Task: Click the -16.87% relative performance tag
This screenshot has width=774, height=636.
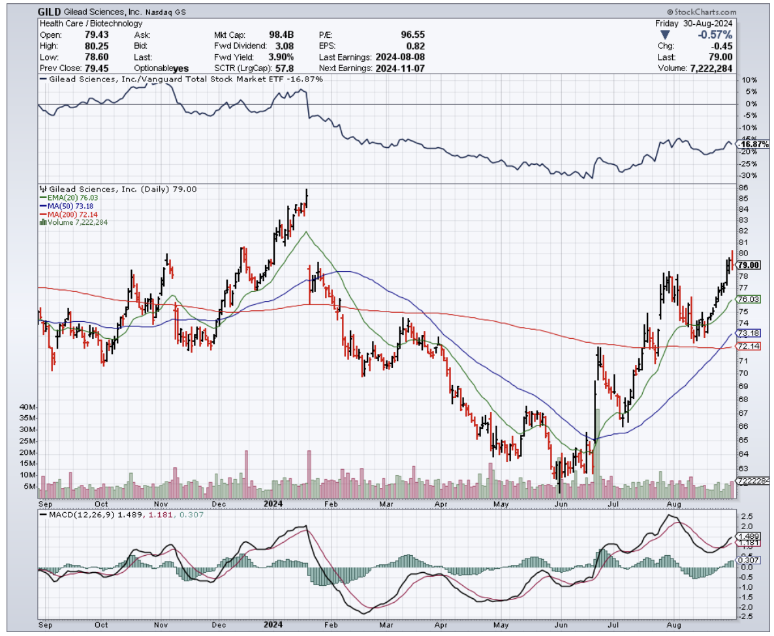Action: pos(752,145)
